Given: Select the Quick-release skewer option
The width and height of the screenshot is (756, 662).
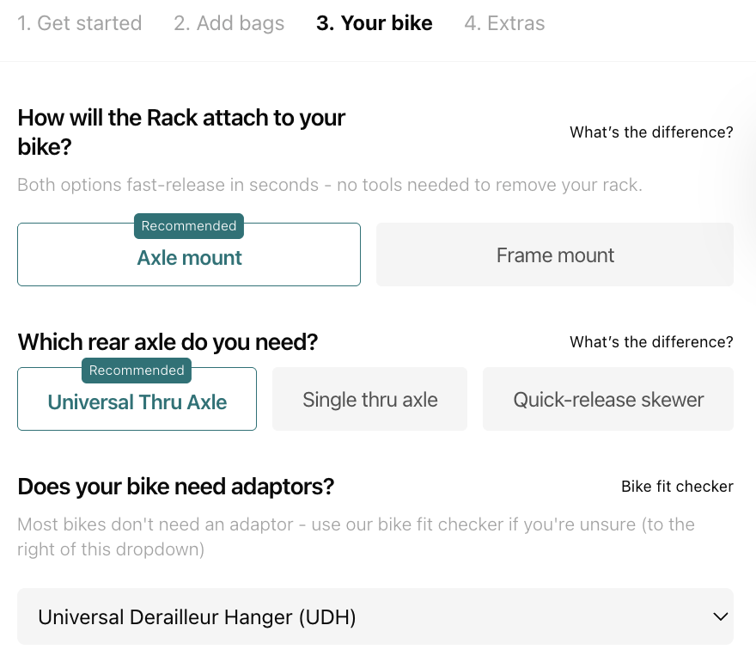Looking at the screenshot, I should 608,400.
